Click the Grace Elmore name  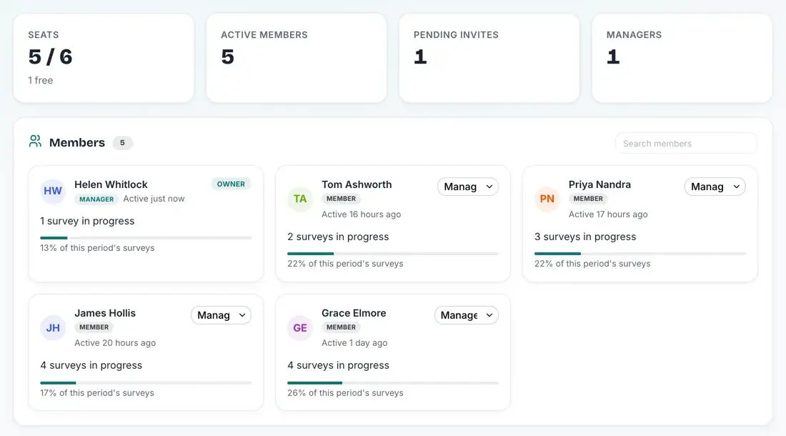point(354,313)
